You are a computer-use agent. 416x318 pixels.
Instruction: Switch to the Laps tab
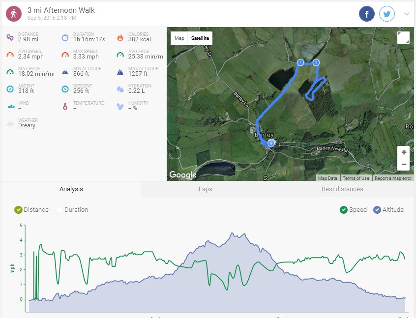pyautogui.click(x=205, y=189)
